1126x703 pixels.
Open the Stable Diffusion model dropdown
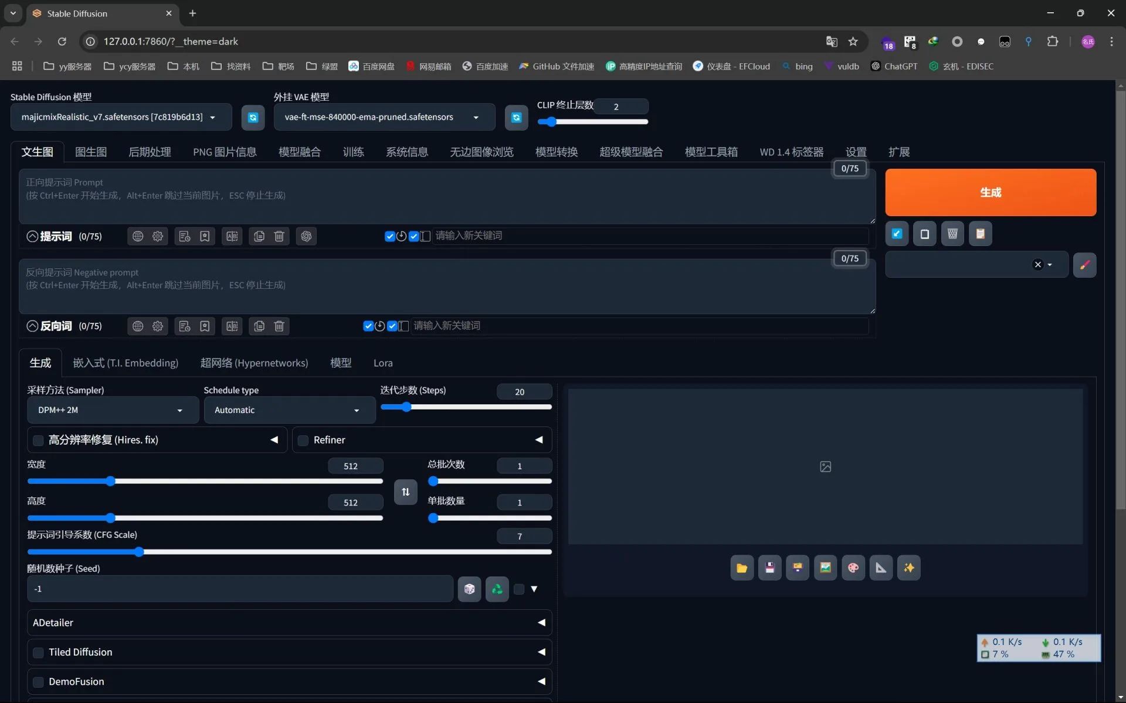tap(121, 117)
